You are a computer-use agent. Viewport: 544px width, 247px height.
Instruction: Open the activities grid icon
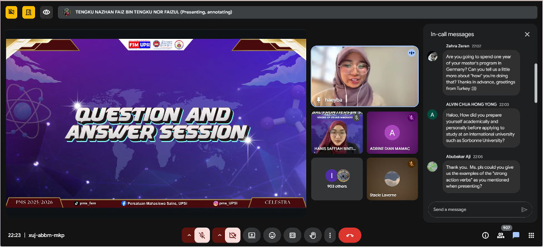(x=532, y=235)
